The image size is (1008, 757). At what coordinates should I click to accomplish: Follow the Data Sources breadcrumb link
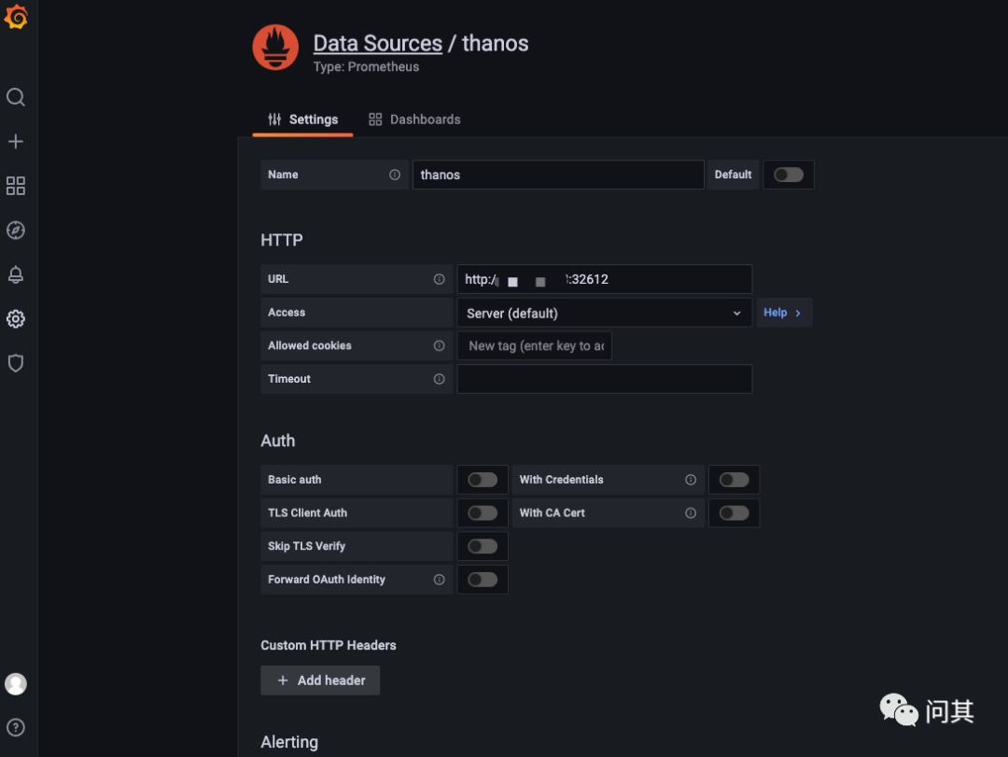pos(377,44)
